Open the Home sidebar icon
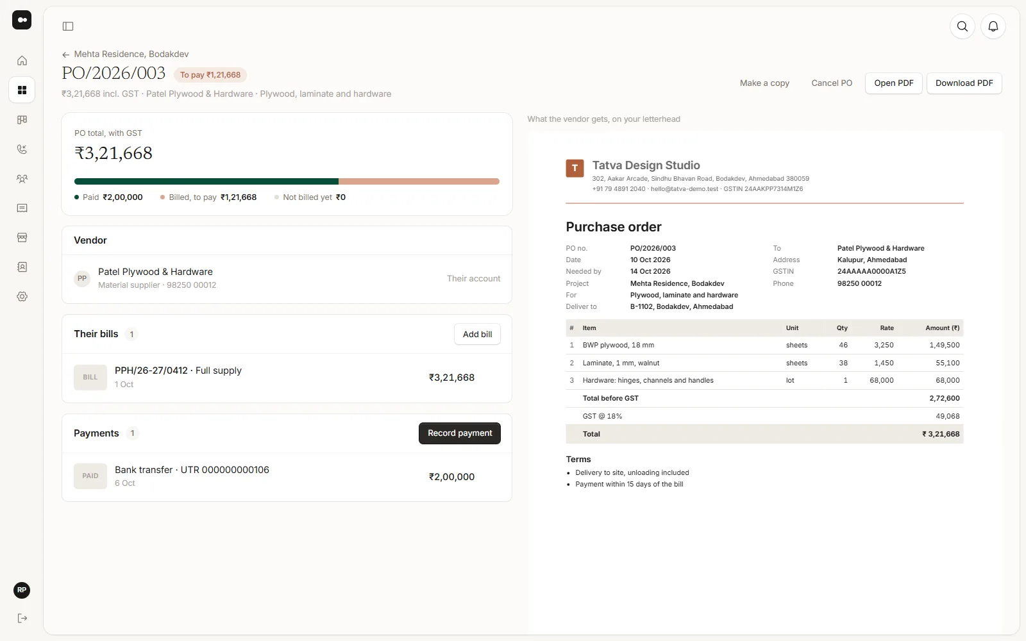 tap(22, 60)
